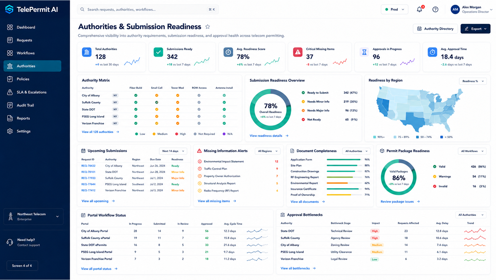Image resolution: width=496 pixels, height=280 pixels.
Task: Toggle City of Albany Fiber Build status
Action: [x=136, y=95]
